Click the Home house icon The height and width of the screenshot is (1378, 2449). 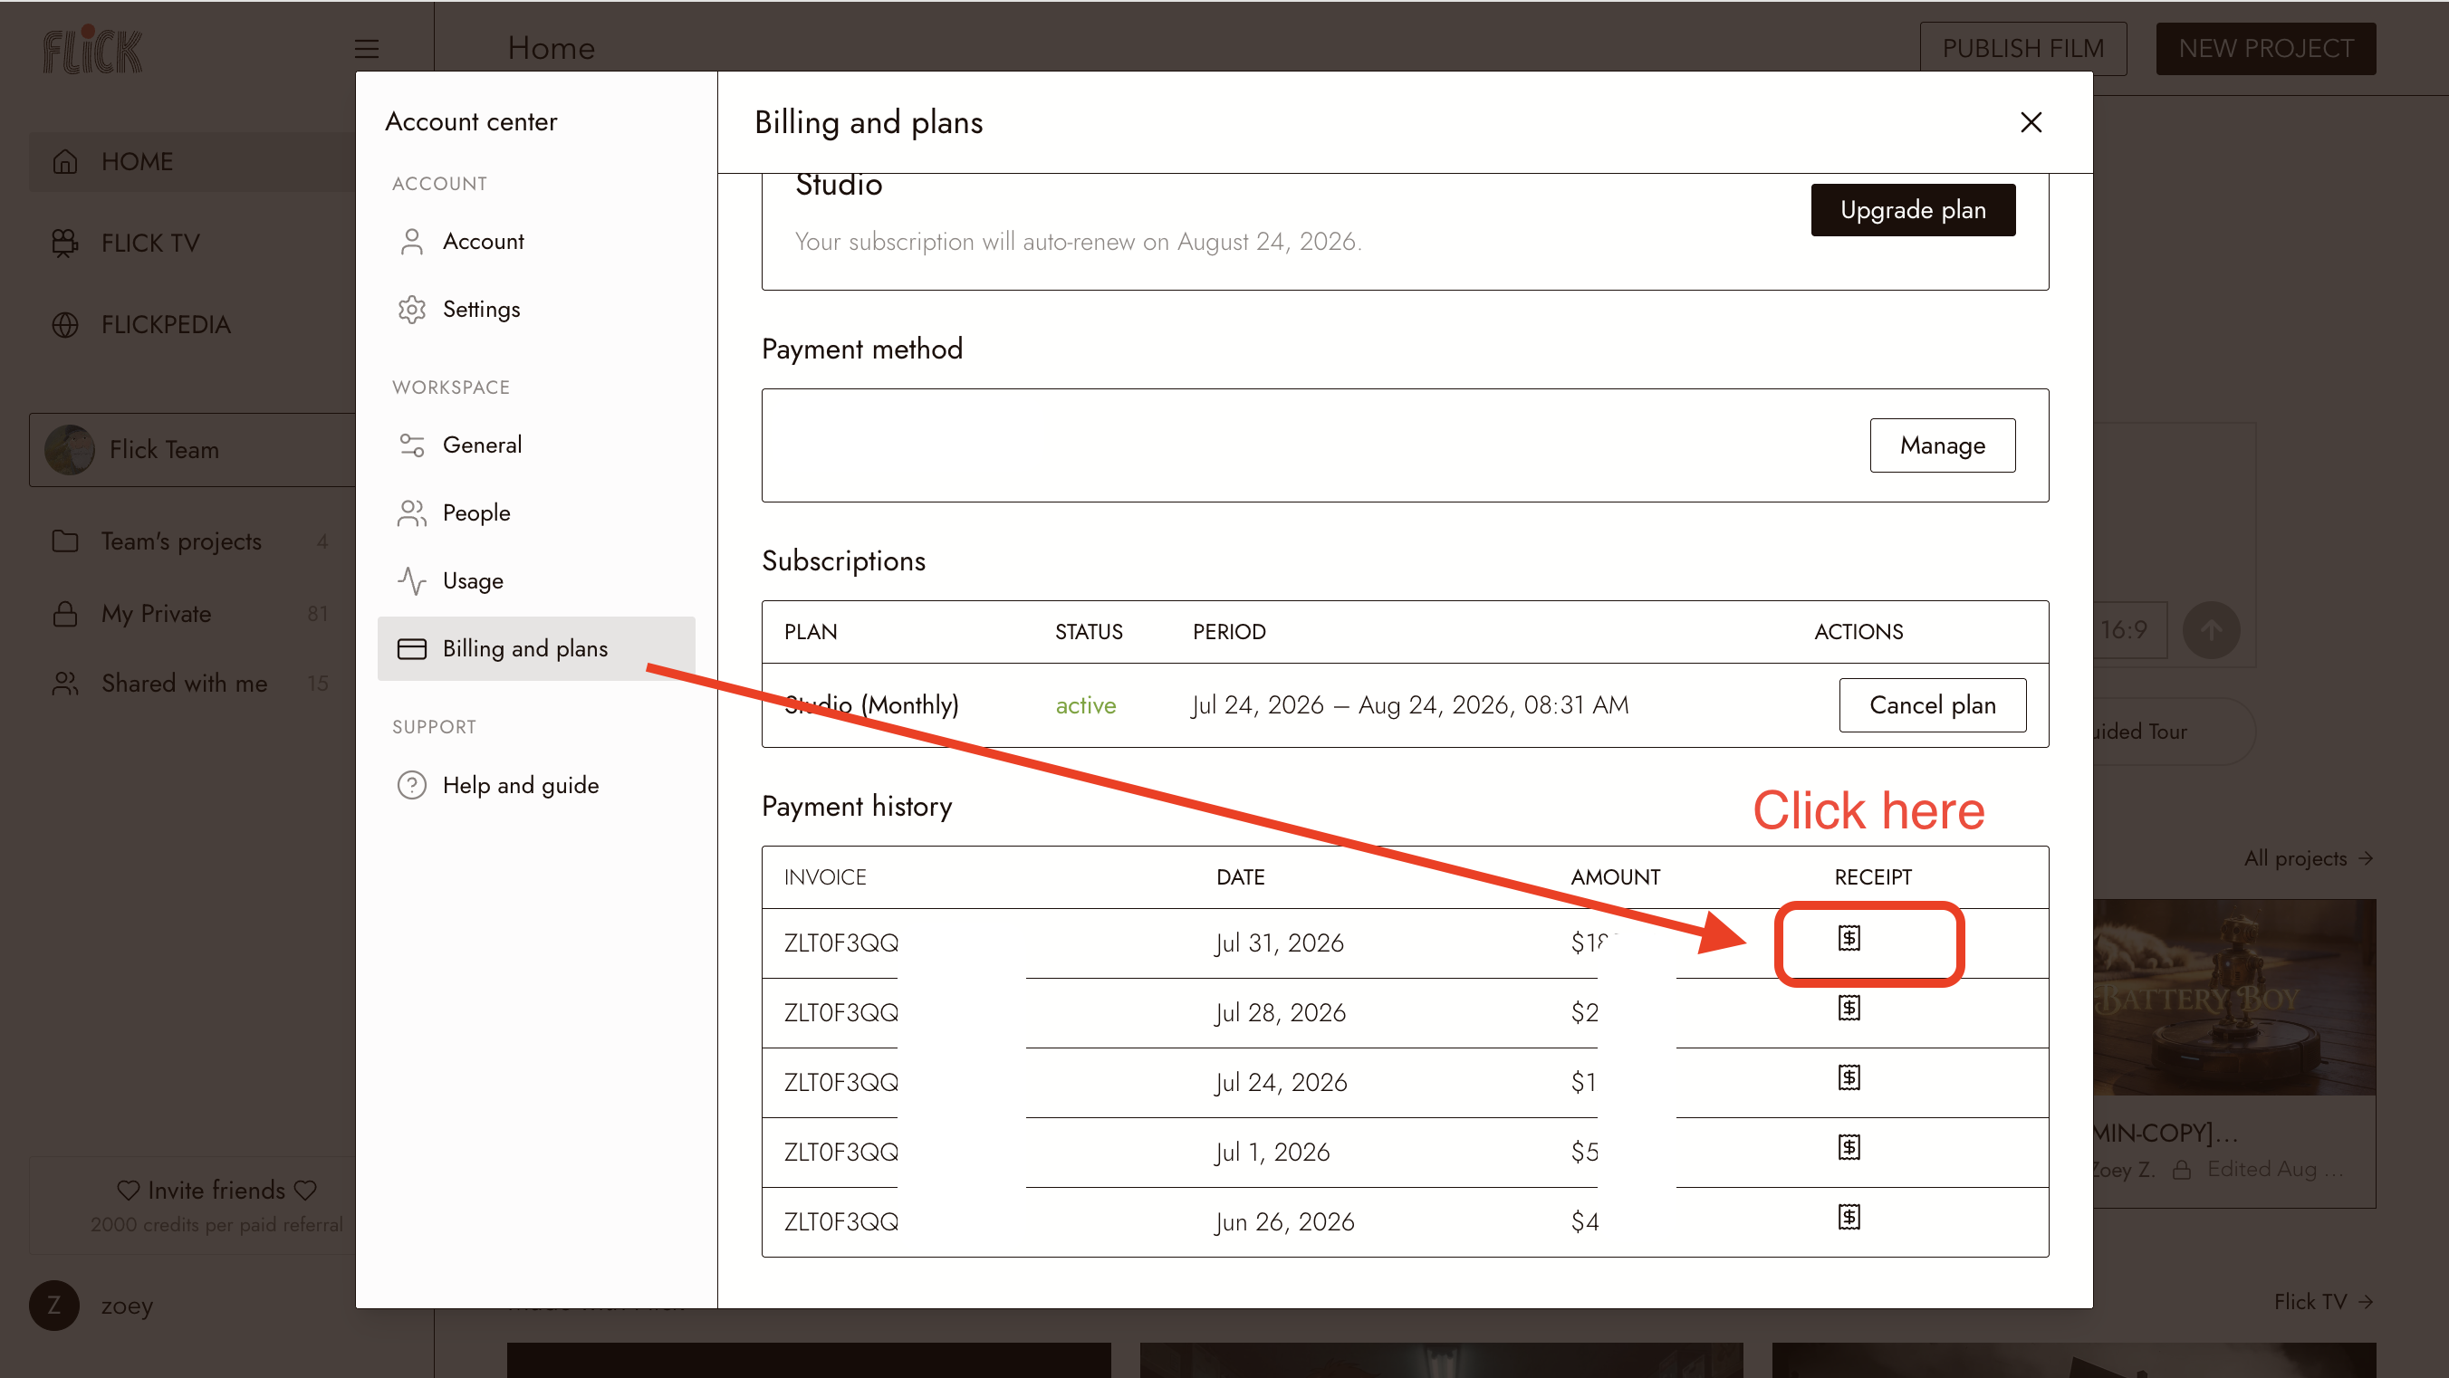64,161
